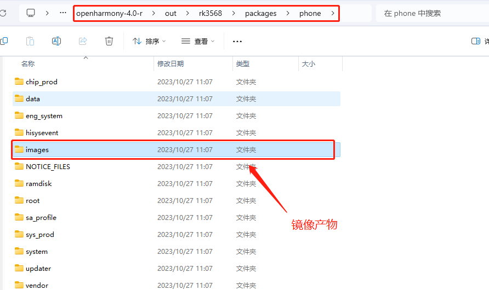
Task: Expand chevron after openharmony-4.0-r
Action: pos(153,13)
